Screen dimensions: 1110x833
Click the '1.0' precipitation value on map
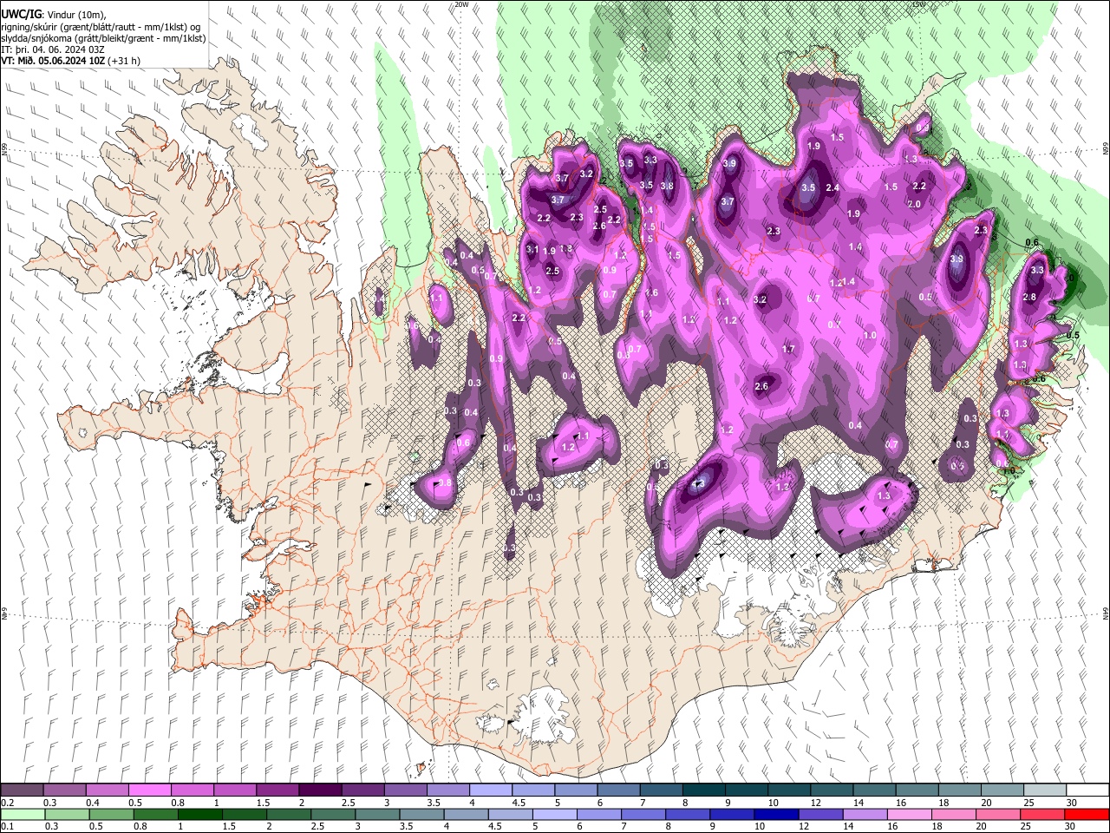[x=870, y=335]
